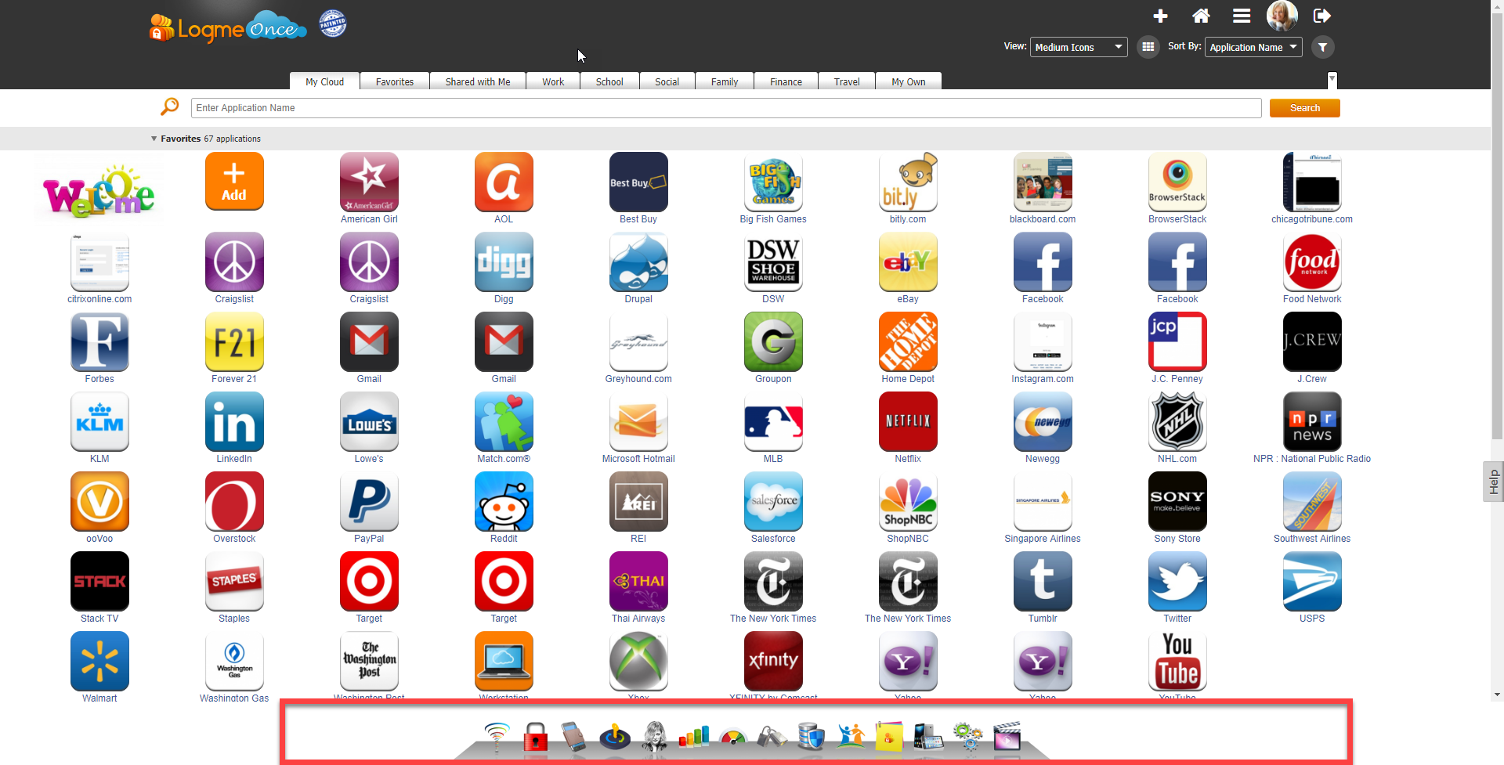
Task: Open the Best Buy app icon
Action: [638, 182]
